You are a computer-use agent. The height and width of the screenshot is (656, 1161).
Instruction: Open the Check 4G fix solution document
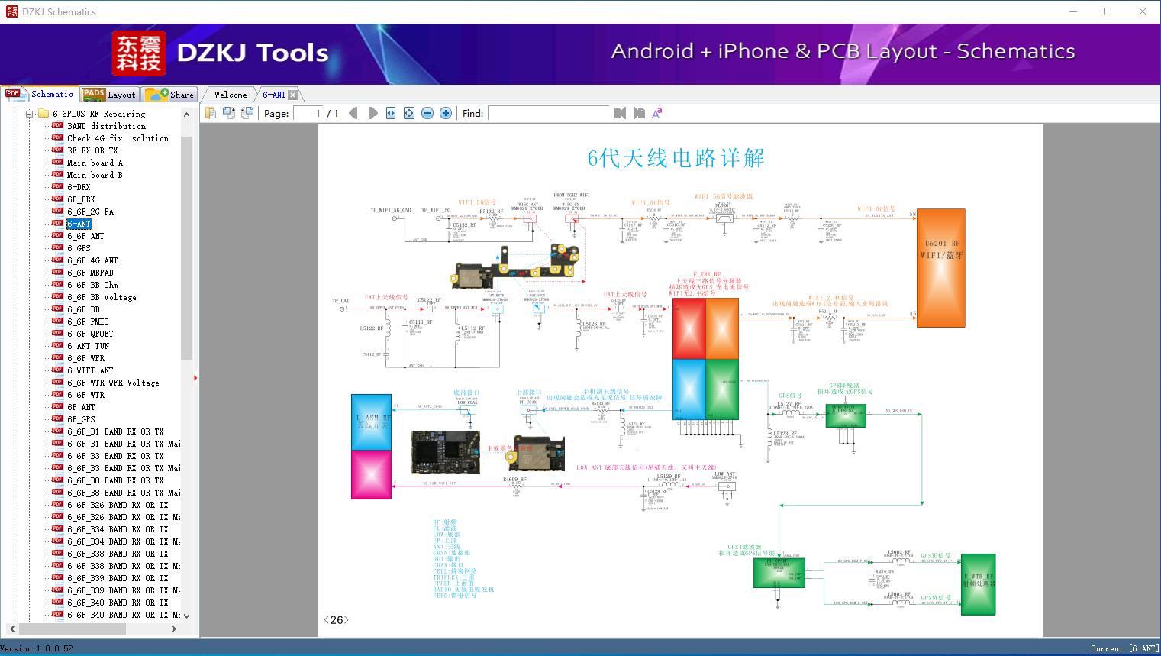coord(118,138)
